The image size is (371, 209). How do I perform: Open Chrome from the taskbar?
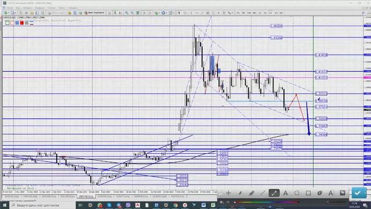click(x=175, y=205)
